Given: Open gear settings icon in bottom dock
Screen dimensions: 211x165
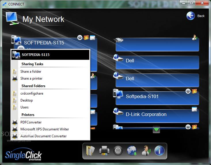Looking at the screenshot, I should (x=118, y=151).
